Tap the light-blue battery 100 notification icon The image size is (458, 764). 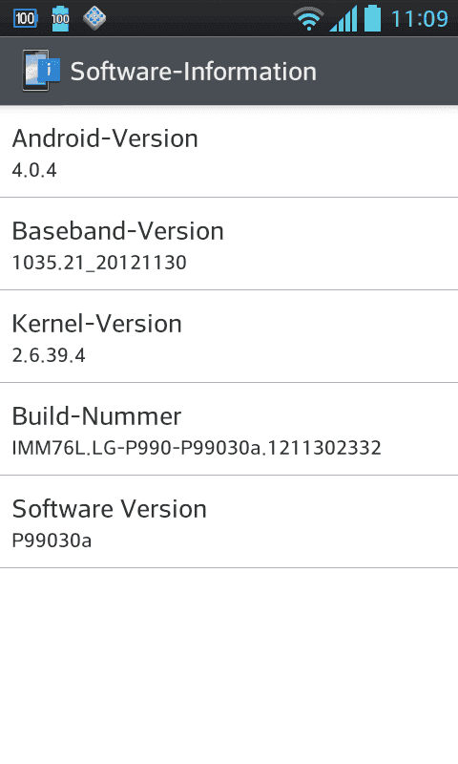[x=60, y=18]
